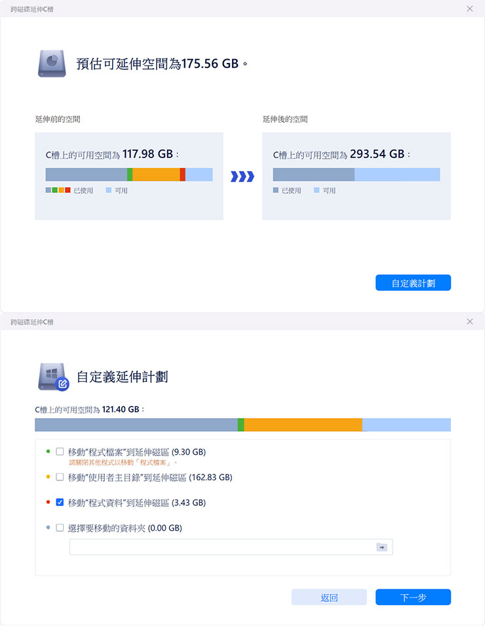Click the triple-arrow icon between space panels

tap(242, 177)
